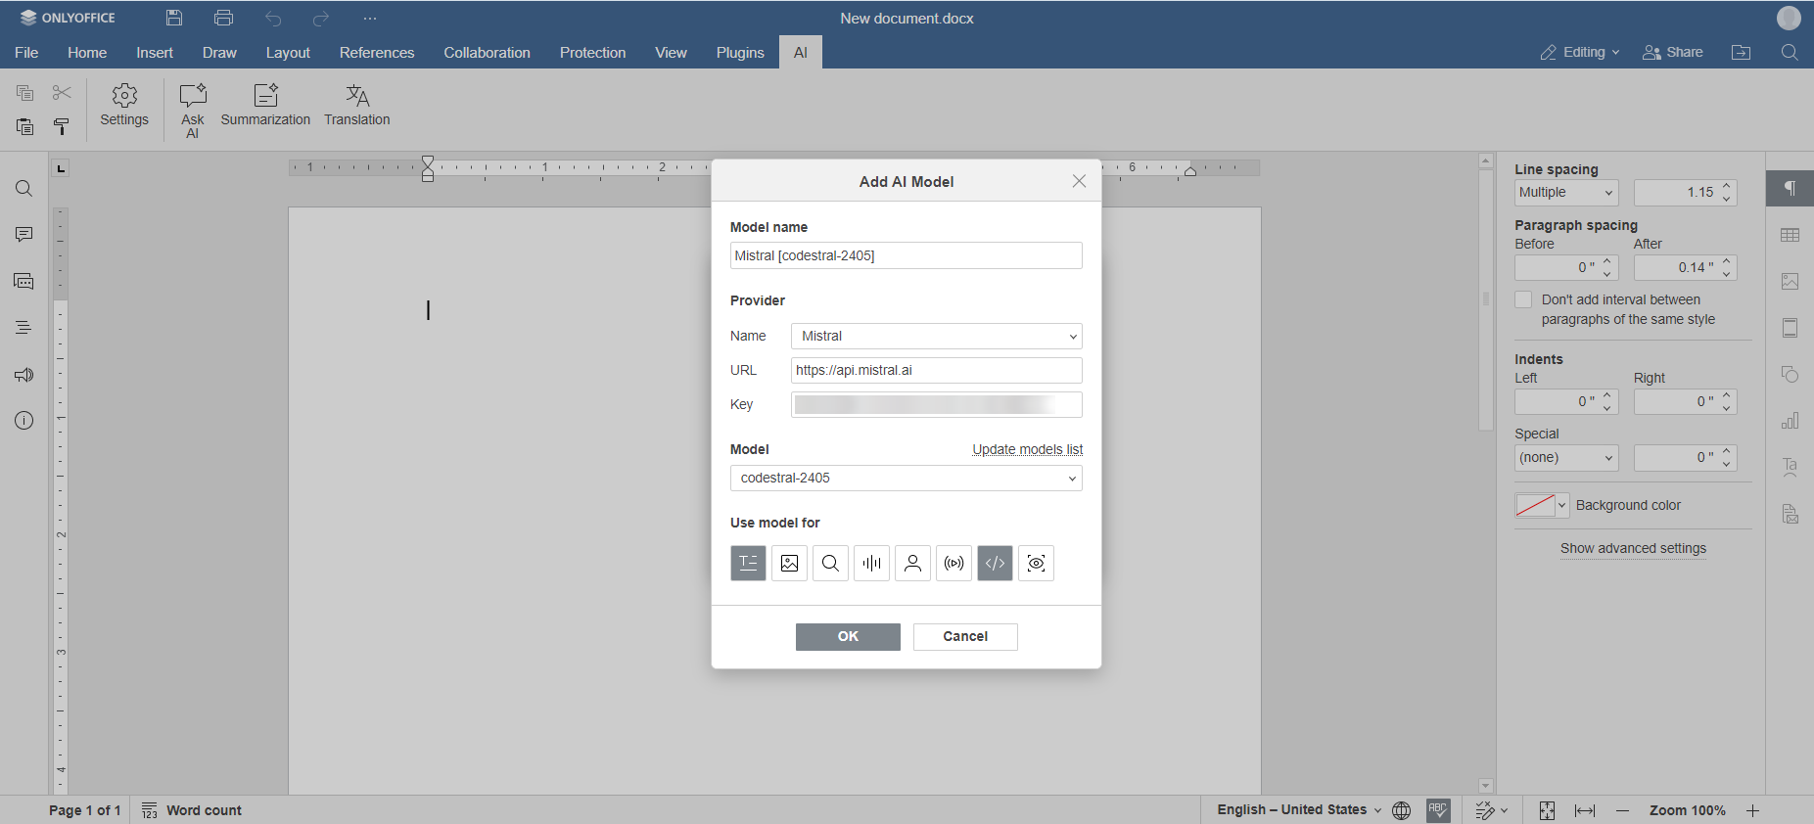Expand the provider Name dropdown showing Mistral
Viewport: 1814px width, 824px height.
pyautogui.click(x=936, y=337)
